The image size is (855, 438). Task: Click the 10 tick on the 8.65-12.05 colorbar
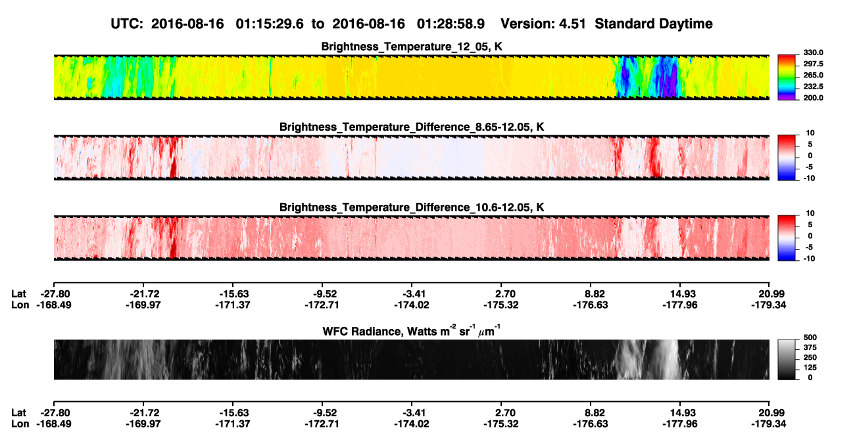click(810, 133)
